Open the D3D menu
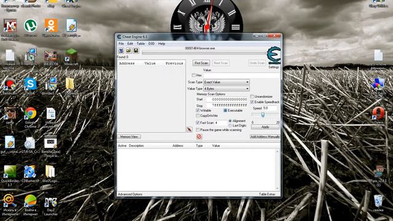 click(x=151, y=44)
